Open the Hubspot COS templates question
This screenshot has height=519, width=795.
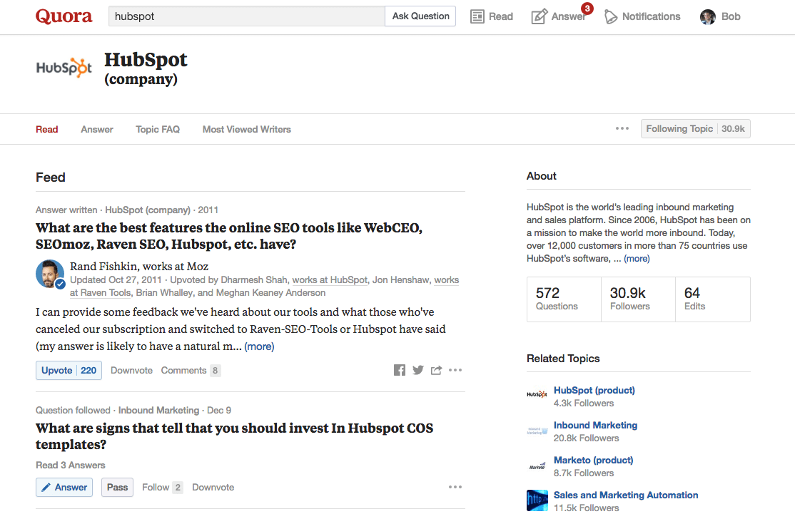(234, 436)
